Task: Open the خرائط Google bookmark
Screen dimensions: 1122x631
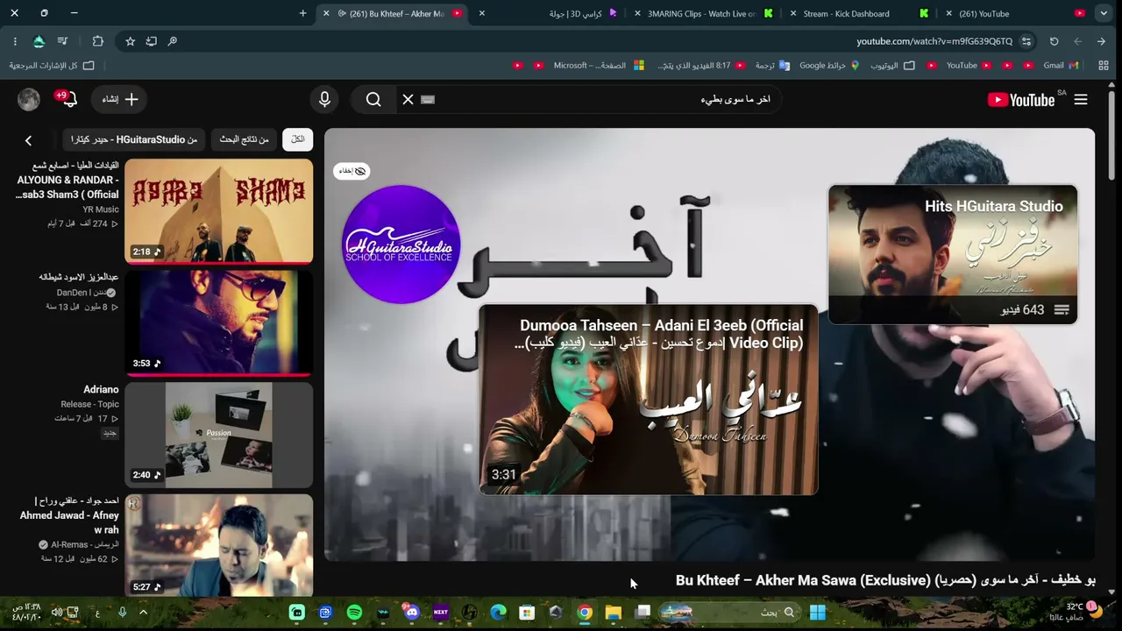Action: 829,66
